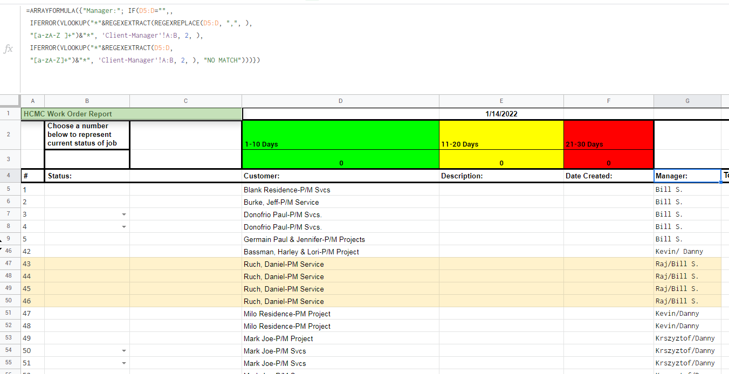
Task: Click Germain Paul & Jennifer-P/M Projects cell
Action: (x=340, y=239)
